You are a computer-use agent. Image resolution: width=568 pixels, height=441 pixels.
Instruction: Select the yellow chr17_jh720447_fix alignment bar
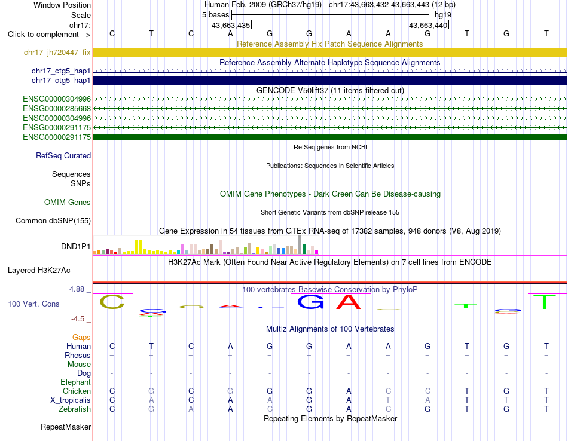tap(330, 53)
